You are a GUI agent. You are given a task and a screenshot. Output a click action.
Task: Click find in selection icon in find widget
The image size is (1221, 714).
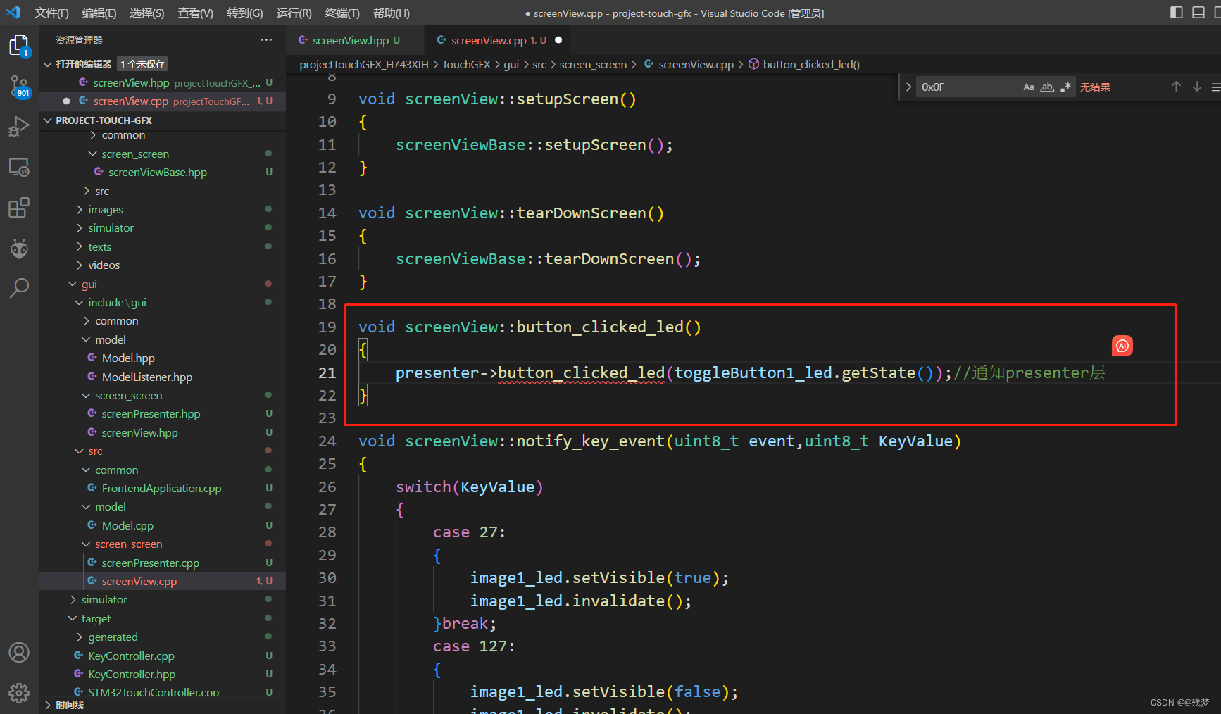pyautogui.click(x=1216, y=87)
